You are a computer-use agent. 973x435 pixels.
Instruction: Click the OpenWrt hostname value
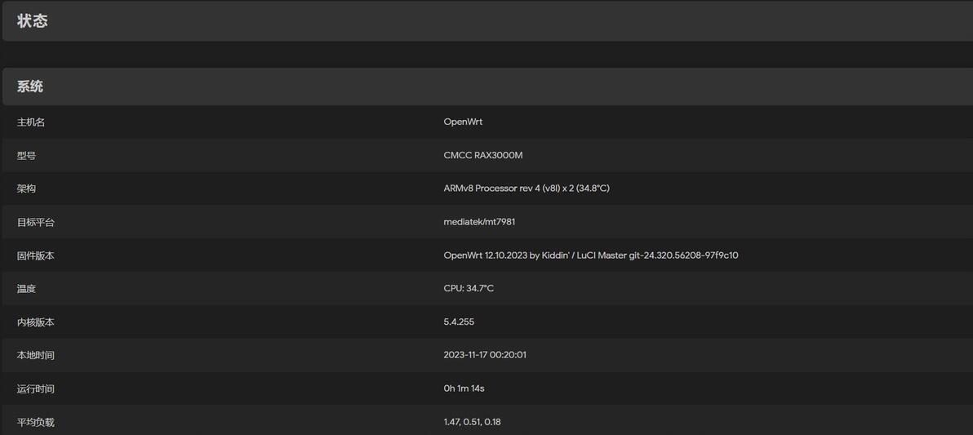click(x=463, y=122)
